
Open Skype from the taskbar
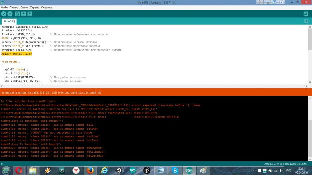[x=175, y=171]
